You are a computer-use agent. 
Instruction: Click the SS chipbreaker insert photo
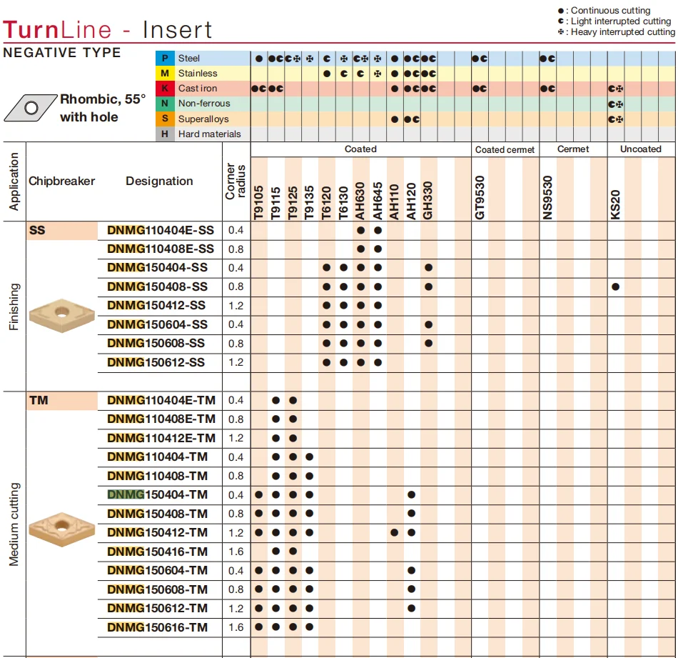coord(62,316)
